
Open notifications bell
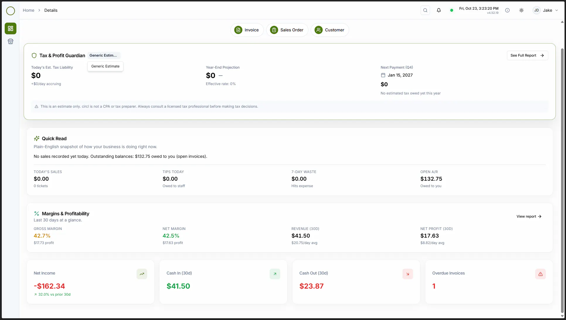point(439,10)
